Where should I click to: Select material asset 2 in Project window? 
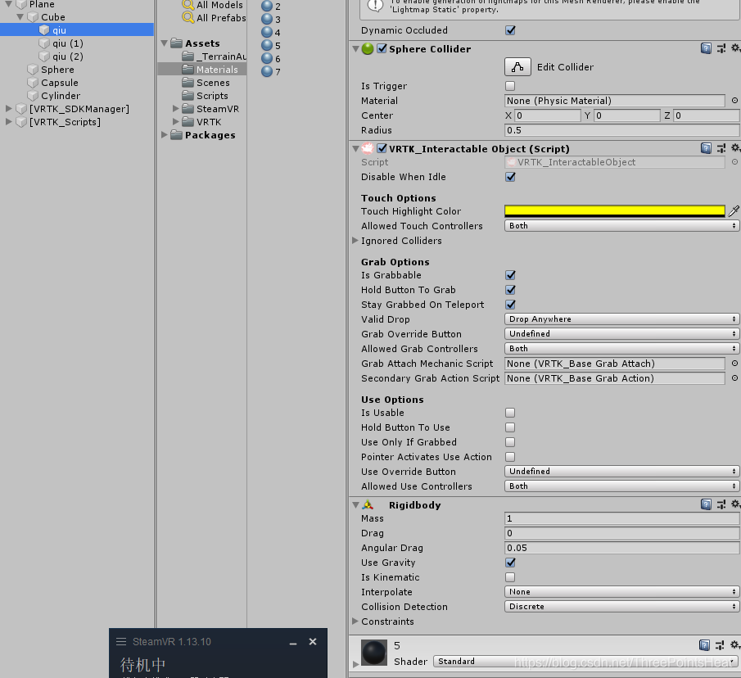coord(271,7)
